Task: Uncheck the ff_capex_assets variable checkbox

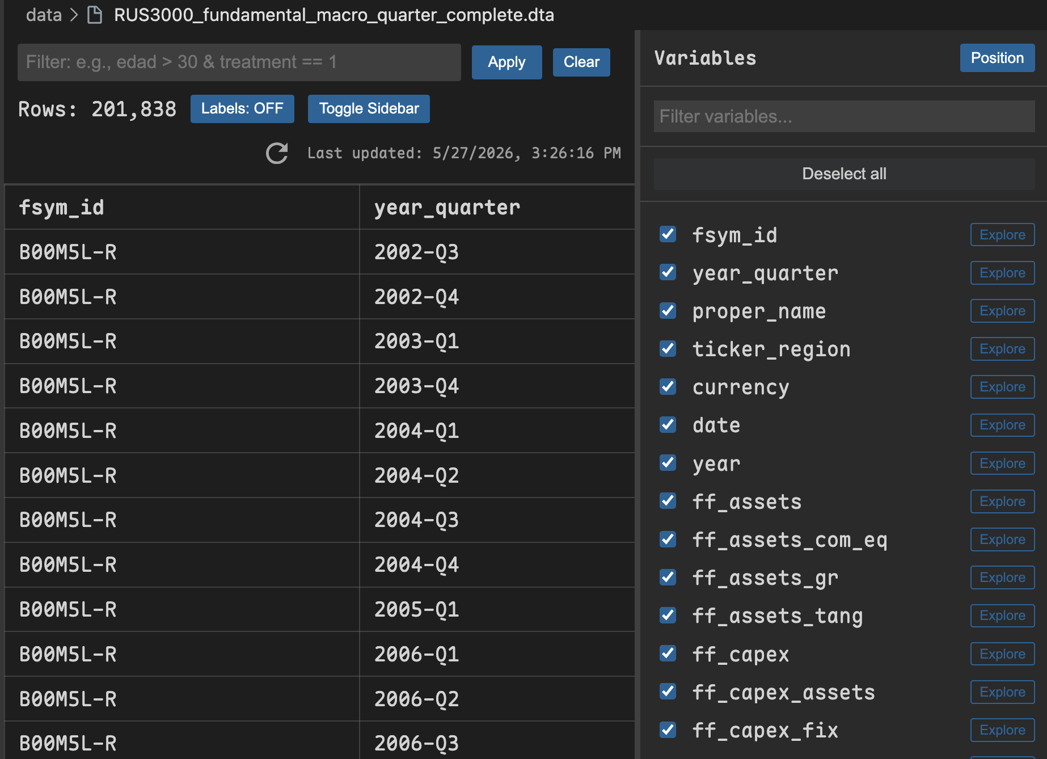Action: pos(668,691)
